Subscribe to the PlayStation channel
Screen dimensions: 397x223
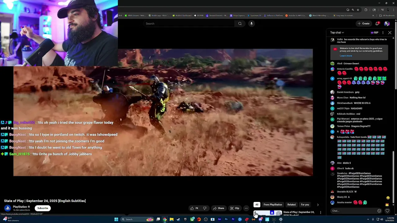pyautogui.click(x=43, y=208)
